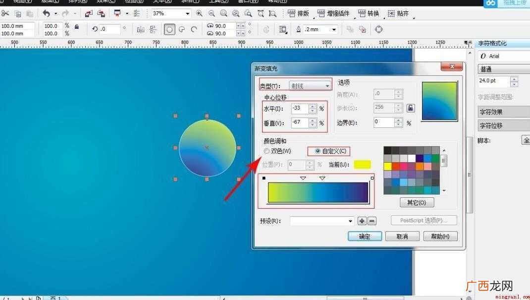
Task: Open the 帮助(H) menu
Action: coord(277,1)
